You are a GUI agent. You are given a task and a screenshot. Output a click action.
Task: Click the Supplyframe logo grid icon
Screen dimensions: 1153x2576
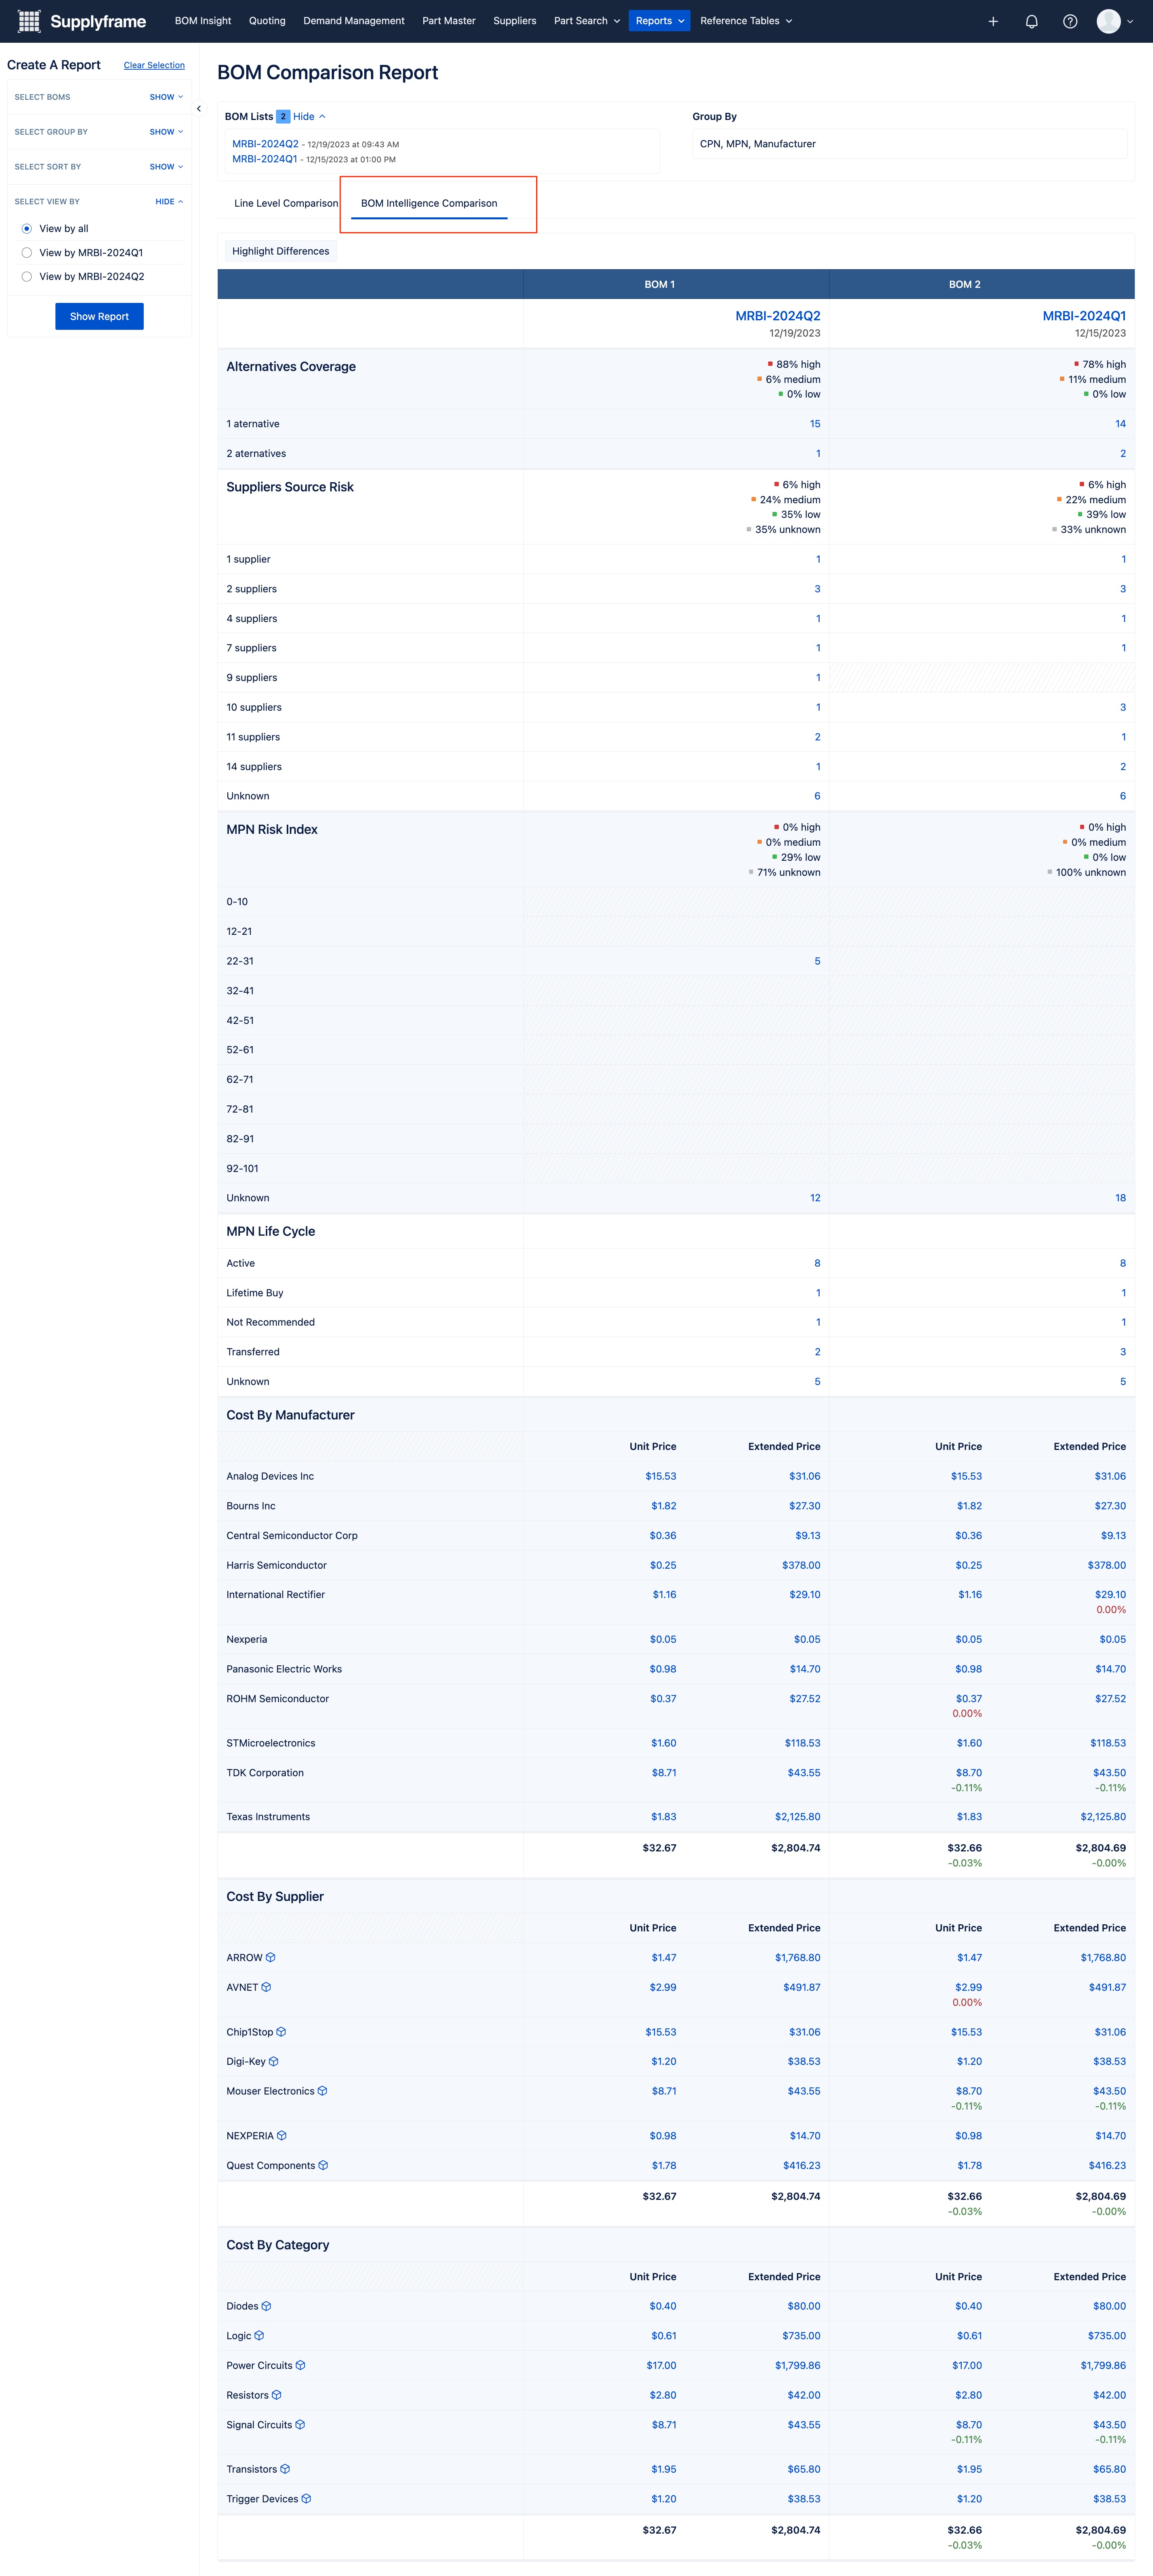click(29, 21)
